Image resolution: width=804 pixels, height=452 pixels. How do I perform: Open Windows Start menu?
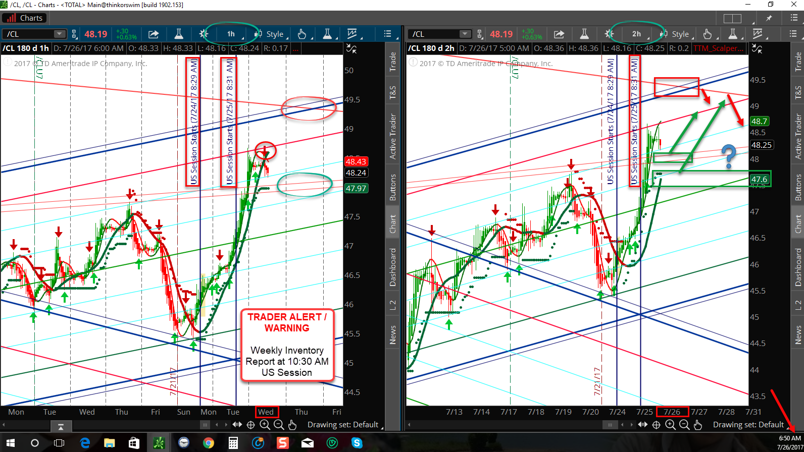[10, 443]
